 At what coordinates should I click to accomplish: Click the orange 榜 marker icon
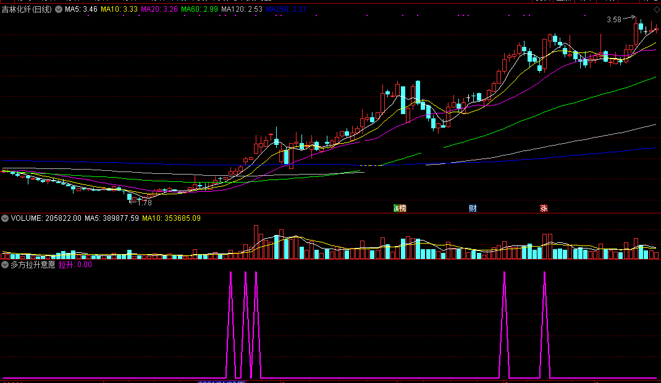tap(403, 208)
